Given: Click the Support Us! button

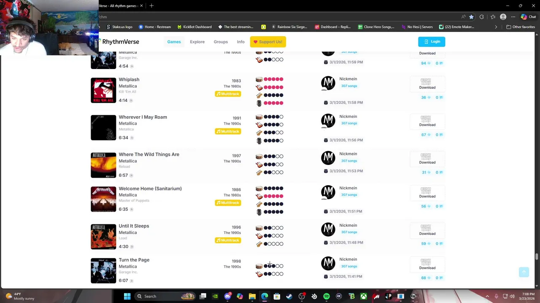Looking at the screenshot, I should [268, 42].
